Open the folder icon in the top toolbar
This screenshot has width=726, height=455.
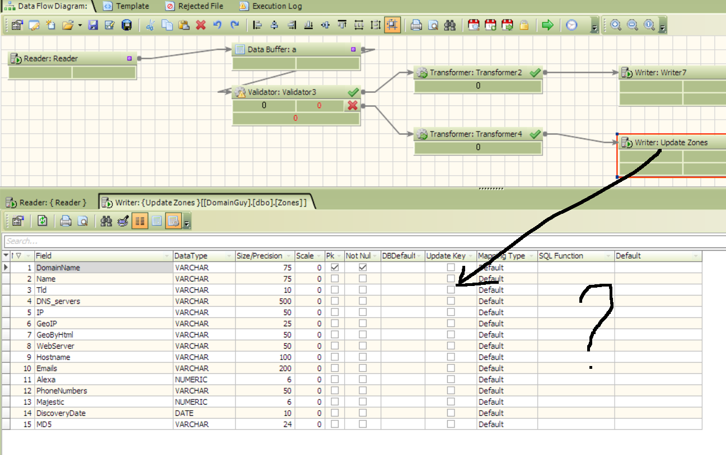pos(68,25)
